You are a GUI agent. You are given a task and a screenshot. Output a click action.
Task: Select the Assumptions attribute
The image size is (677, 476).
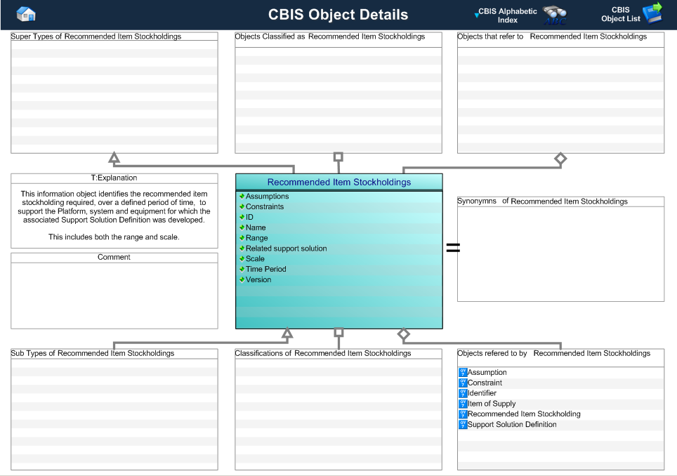[267, 196]
